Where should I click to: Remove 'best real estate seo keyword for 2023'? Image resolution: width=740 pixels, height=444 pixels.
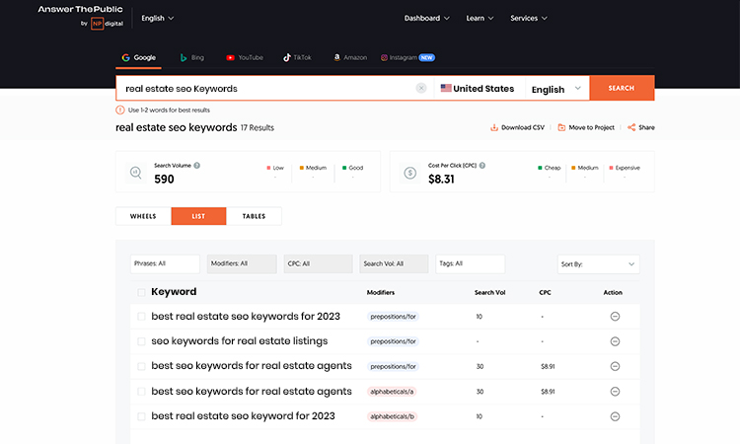click(x=615, y=416)
